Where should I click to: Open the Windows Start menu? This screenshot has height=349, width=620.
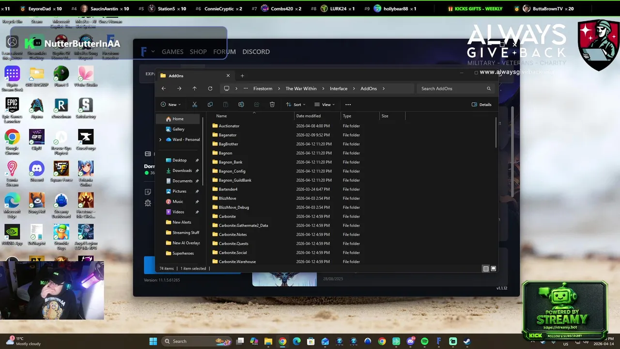click(x=153, y=341)
